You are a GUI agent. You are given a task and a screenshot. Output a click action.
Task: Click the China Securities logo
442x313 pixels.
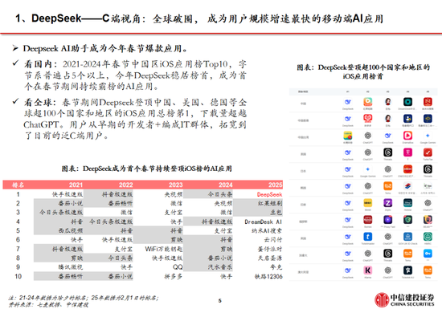[404, 300]
